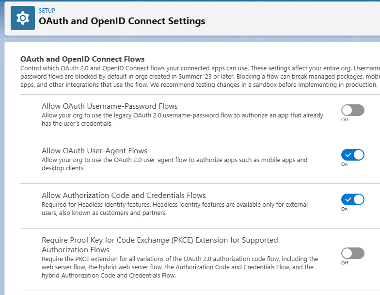Turn off Authorization Code and Credentials Flows toggle

pyautogui.click(x=352, y=199)
